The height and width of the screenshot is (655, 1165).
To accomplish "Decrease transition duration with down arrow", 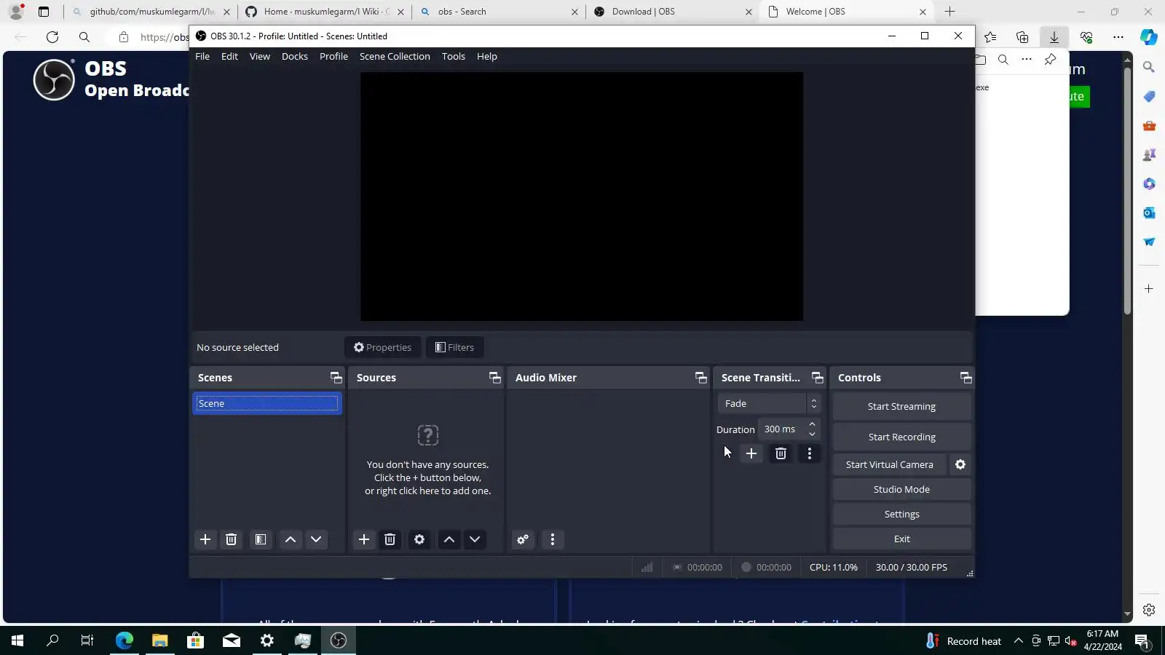I will (x=813, y=434).
